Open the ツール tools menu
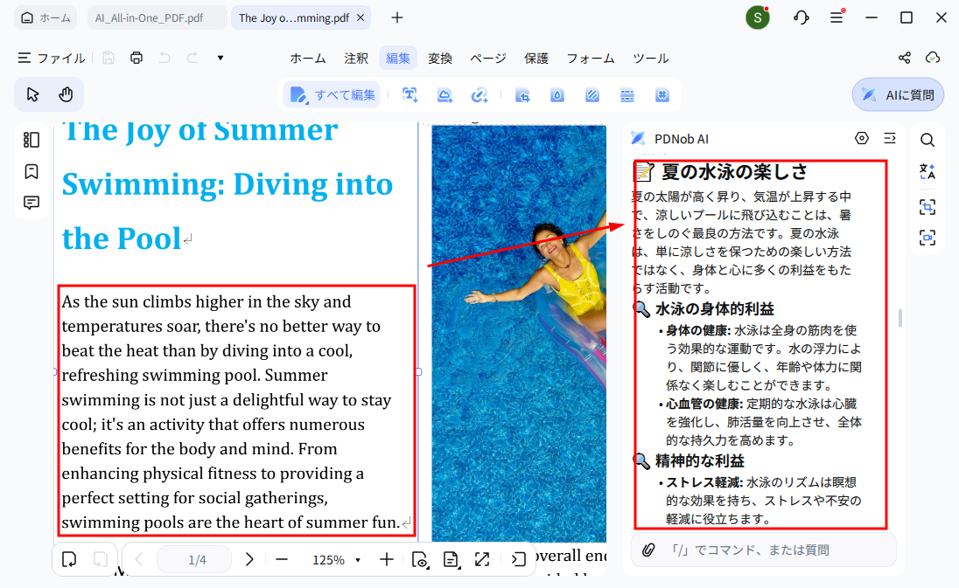 651,59
